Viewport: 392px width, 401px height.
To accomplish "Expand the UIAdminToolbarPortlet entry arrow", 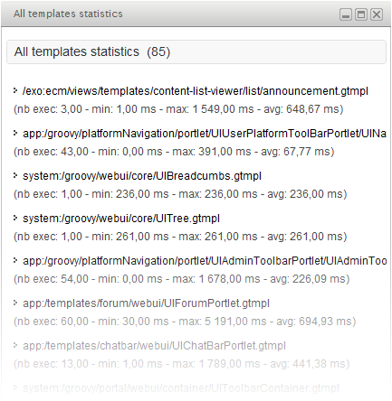I will (15, 260).
